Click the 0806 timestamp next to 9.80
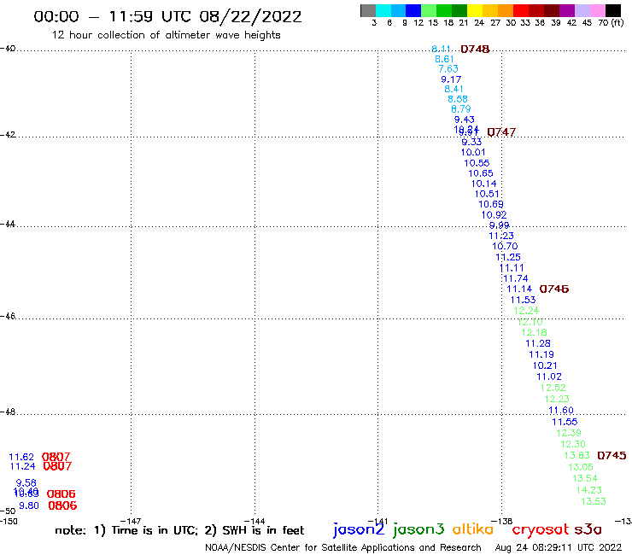632x555 pixels. [62, 505]
